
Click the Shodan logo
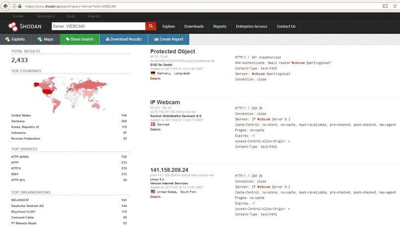(x=24, y=26)
